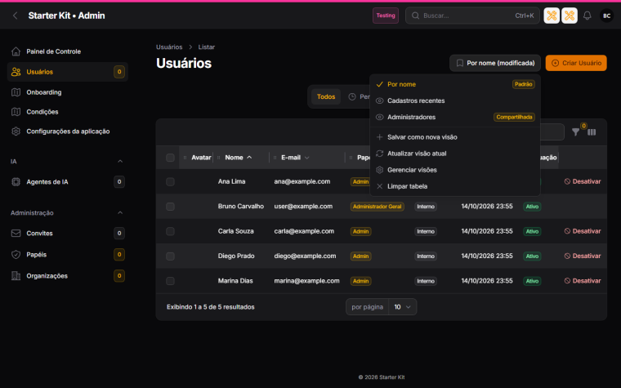Collapse the Administração sidebar group
Screen dimensions: 621x388
tap(120, 212)
